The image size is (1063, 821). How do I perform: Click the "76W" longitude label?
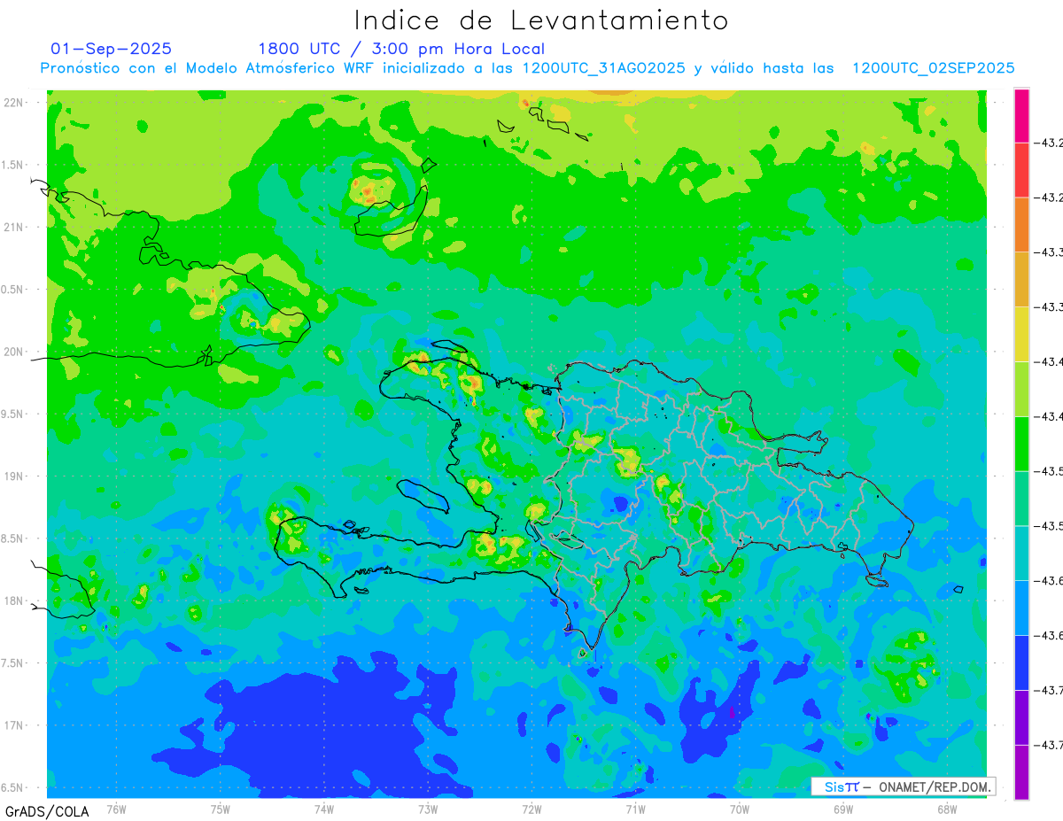pos(116,809)
